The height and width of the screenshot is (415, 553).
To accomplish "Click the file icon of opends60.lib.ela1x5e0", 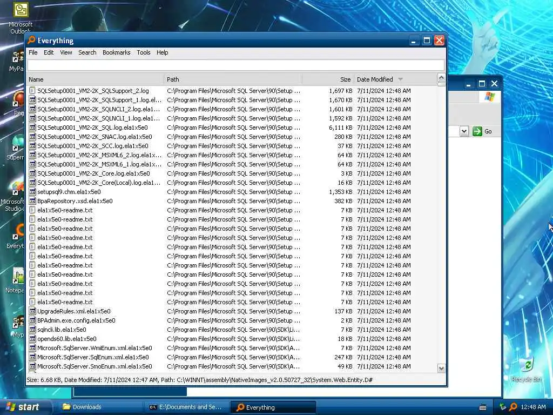I will coord(32,339).
